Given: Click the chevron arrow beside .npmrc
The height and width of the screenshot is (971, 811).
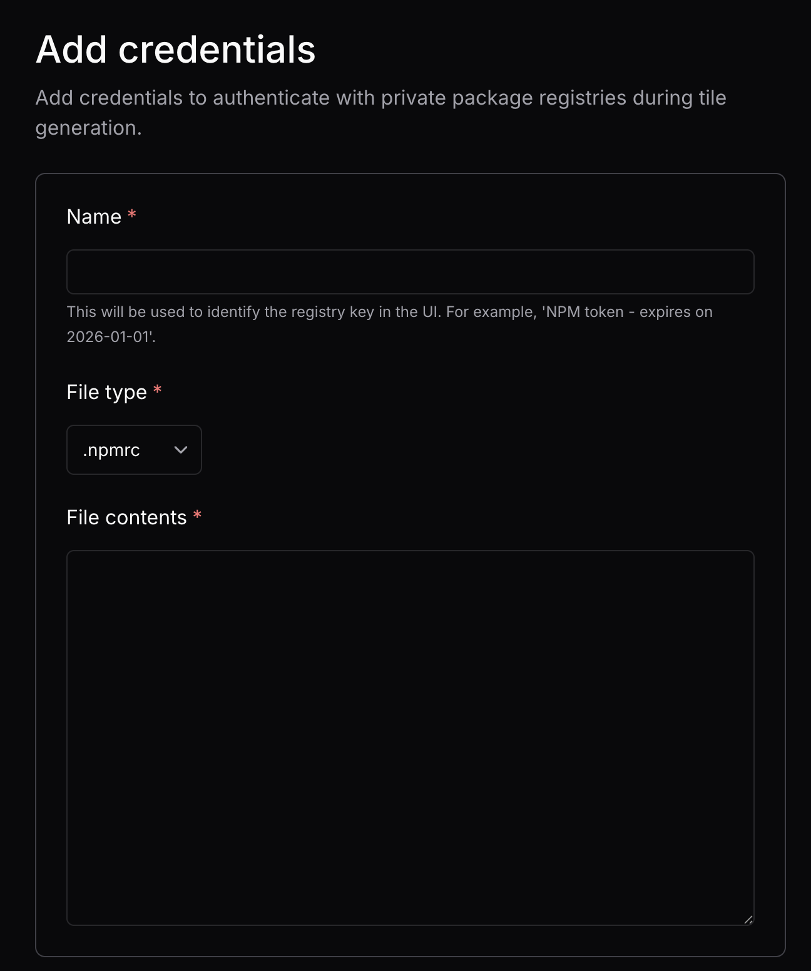Looking at the screenshot, I should 181,450.
